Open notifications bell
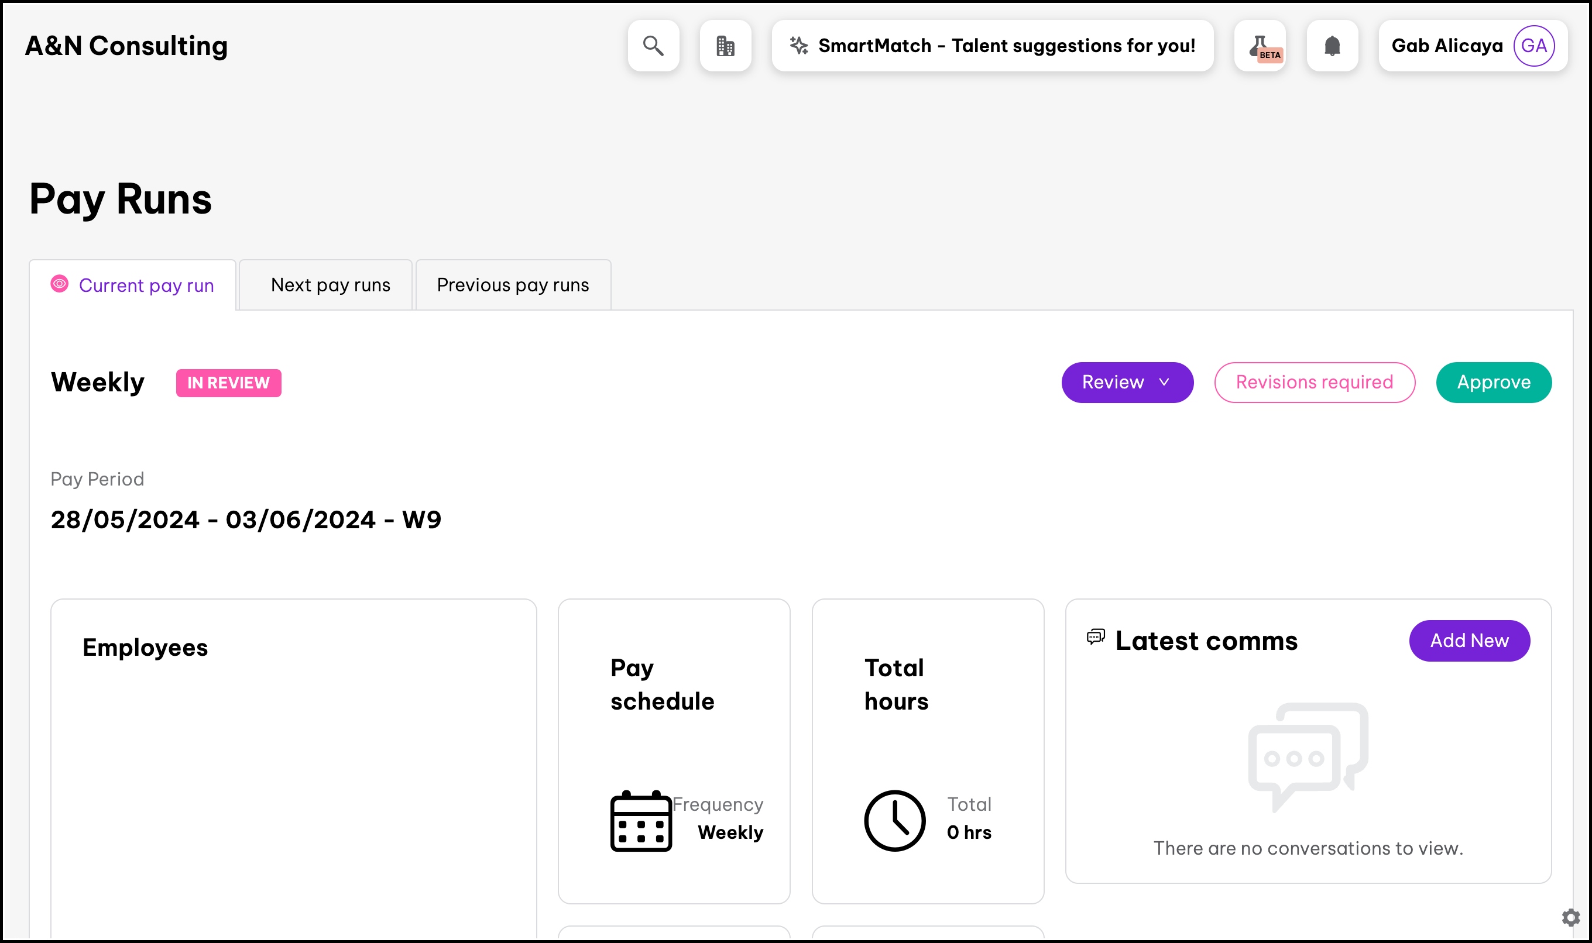Viewport: 1592px width, 943px height. 1332,46
